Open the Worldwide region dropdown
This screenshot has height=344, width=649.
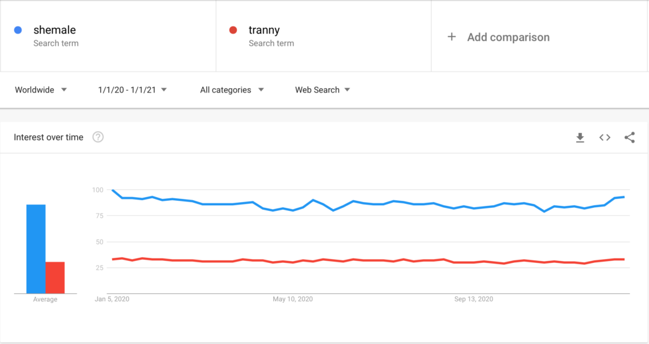pyautogui.click(x=41, y=90)
